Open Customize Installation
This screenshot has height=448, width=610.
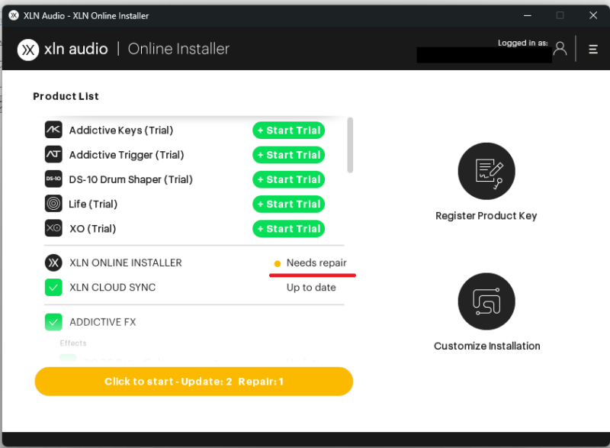click(x=486, y=301)
